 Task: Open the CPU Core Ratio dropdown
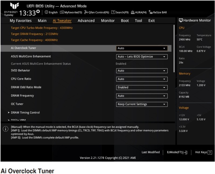(142, 79)
